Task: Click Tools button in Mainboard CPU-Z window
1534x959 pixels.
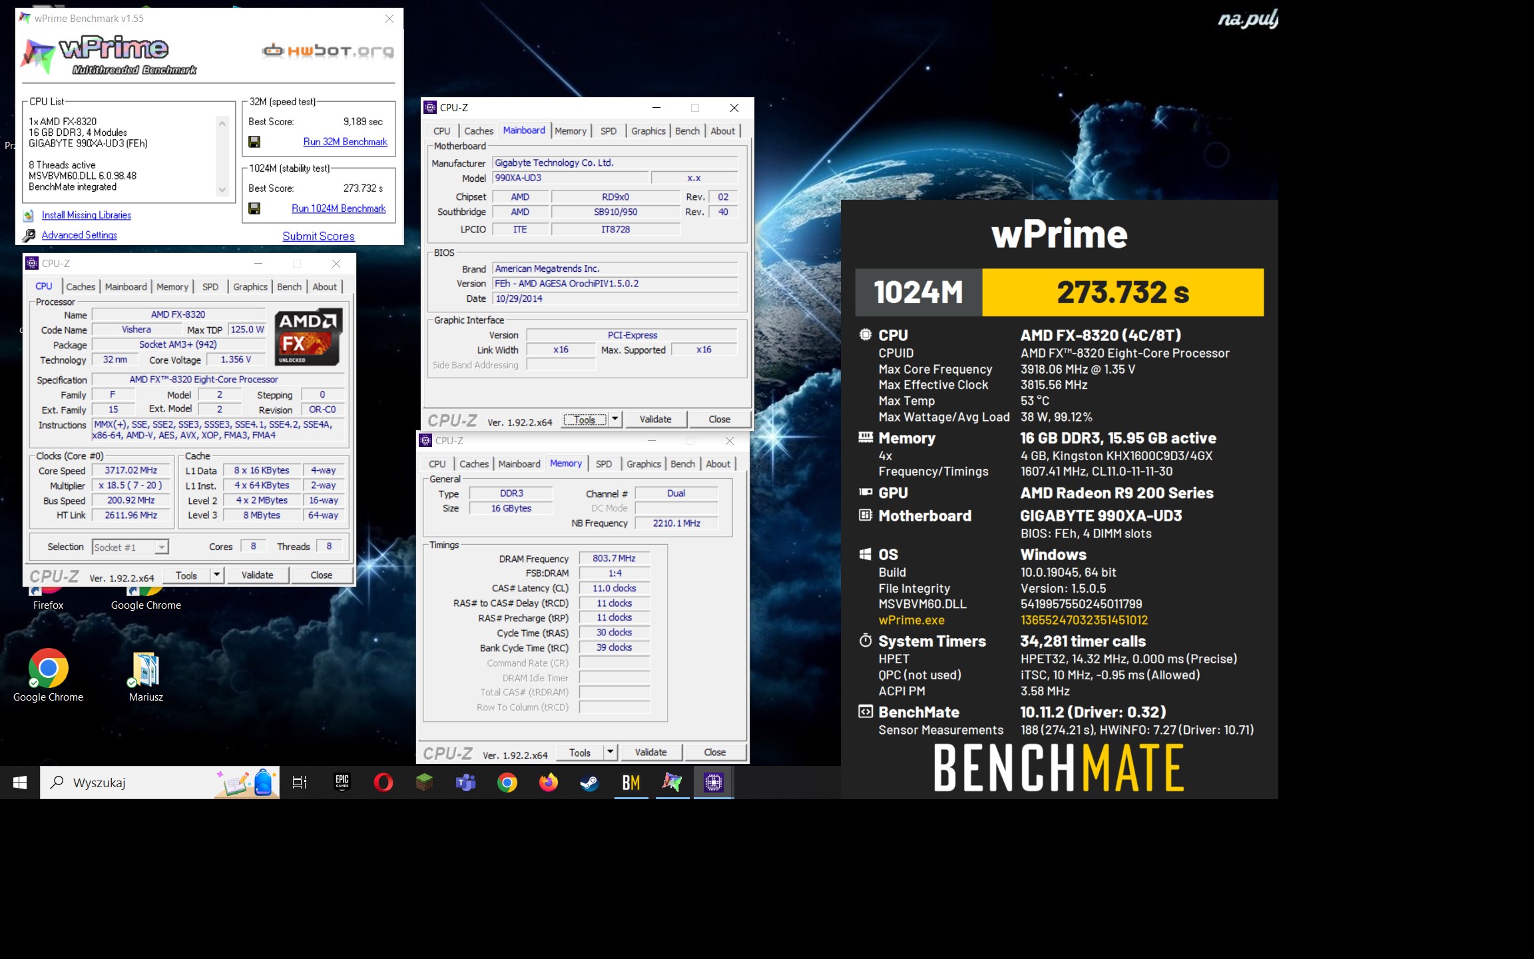Action: (x=585, y=420)
